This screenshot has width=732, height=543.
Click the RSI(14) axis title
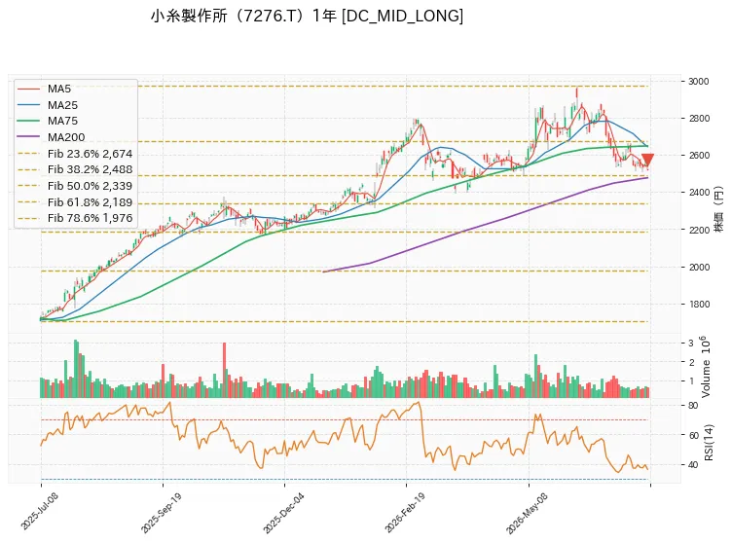(709, 442)
